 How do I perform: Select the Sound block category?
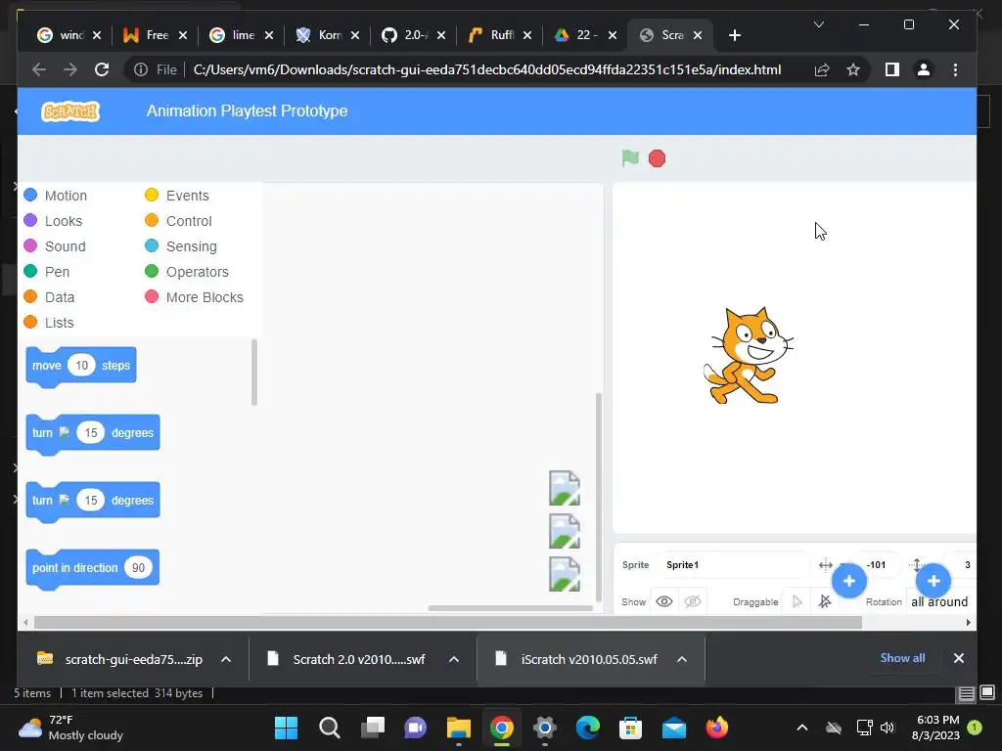pos(55,246)
